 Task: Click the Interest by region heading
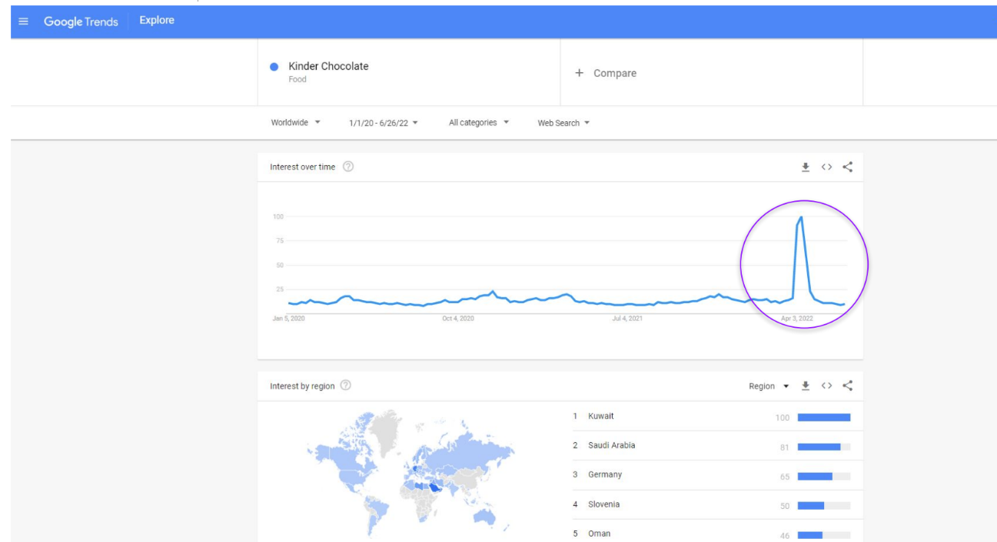point(302,386)
